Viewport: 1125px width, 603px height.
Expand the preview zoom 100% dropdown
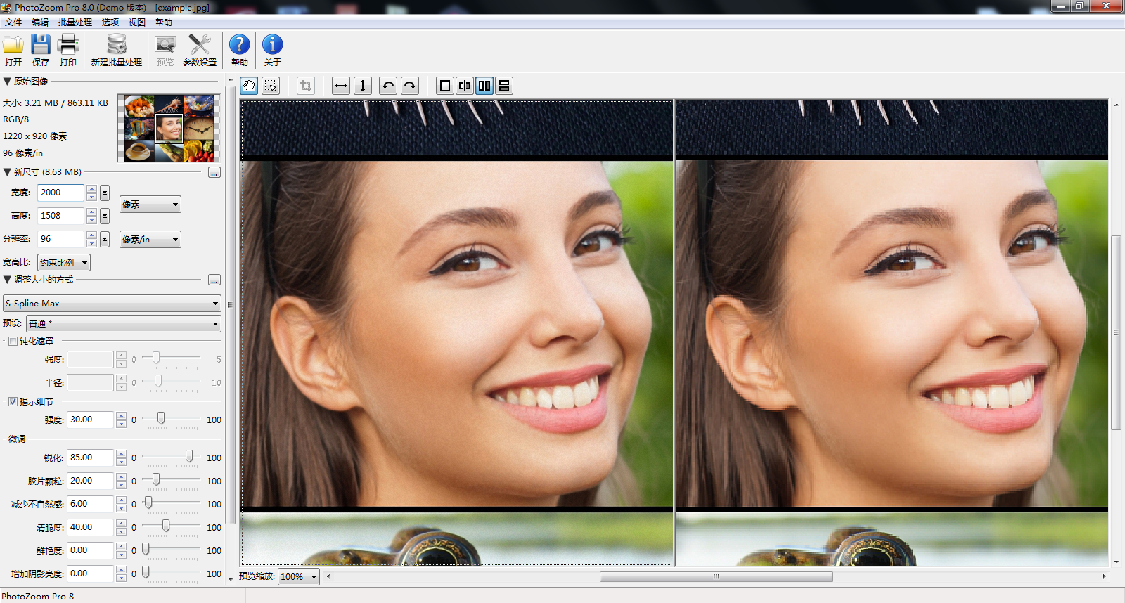[x=299, y=577]
